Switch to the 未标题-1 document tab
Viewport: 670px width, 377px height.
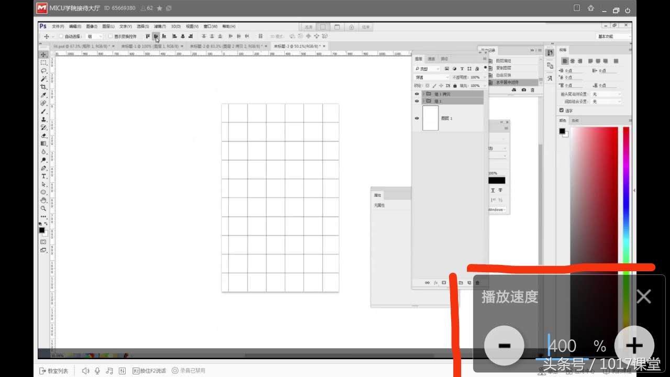pyautogui.click(x=150, y=46)
